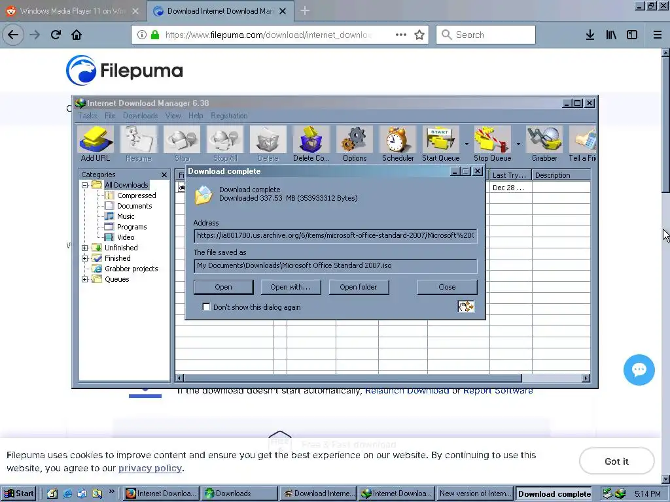The width and height of the screenshot is (670, 502).
Task: Open the Grabber tool icon
Action: (x=544, y=144)
